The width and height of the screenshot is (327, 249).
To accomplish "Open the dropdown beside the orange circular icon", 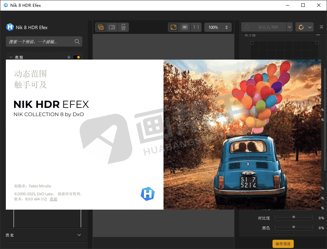I will 310,27.
